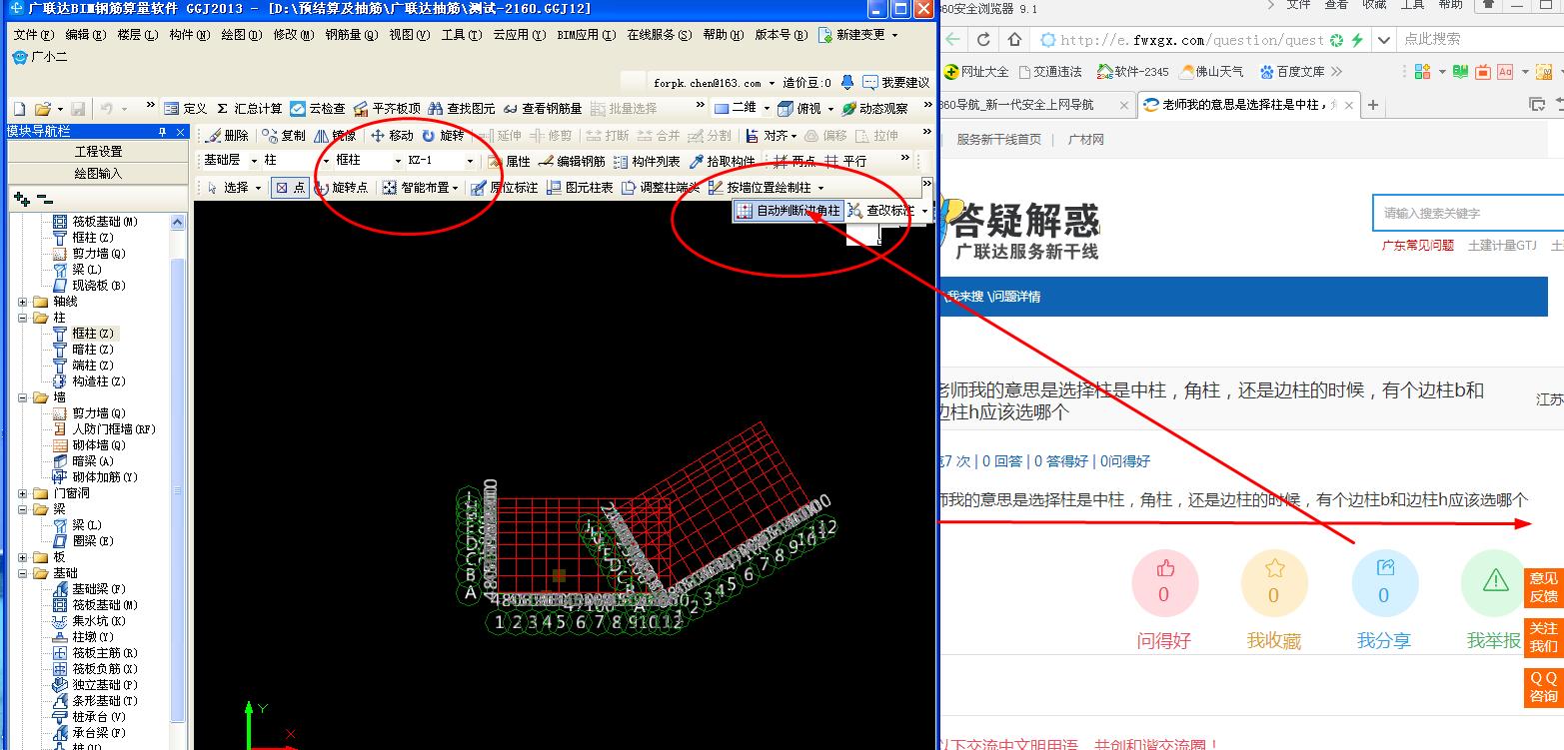
Task: Open the 构件列表 component list
Action: pos(647,161)
